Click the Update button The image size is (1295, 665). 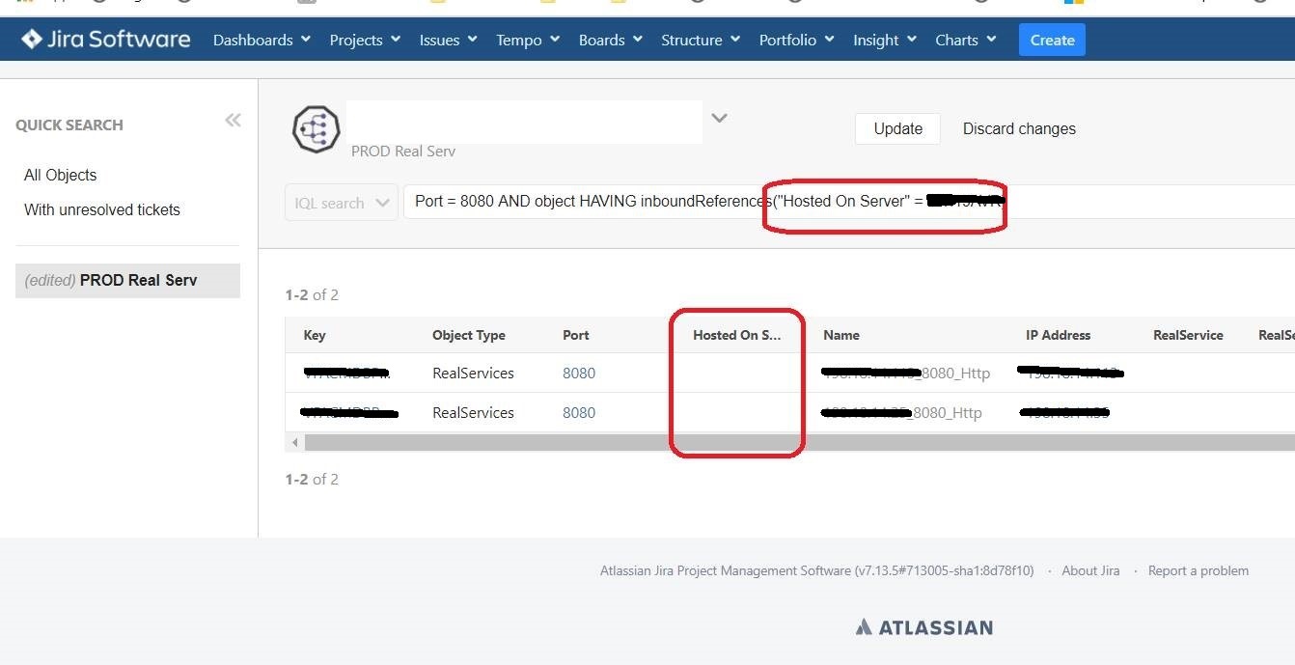coord(897,128)
